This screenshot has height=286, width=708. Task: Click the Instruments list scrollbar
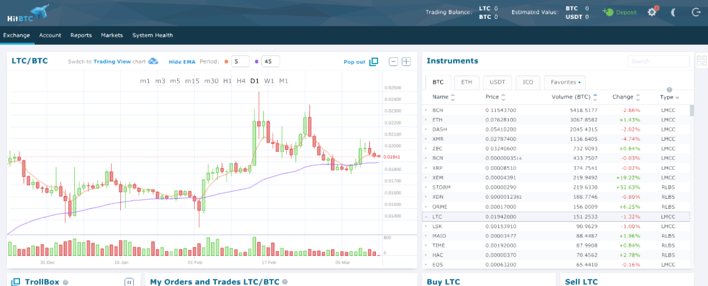point(691,111)
